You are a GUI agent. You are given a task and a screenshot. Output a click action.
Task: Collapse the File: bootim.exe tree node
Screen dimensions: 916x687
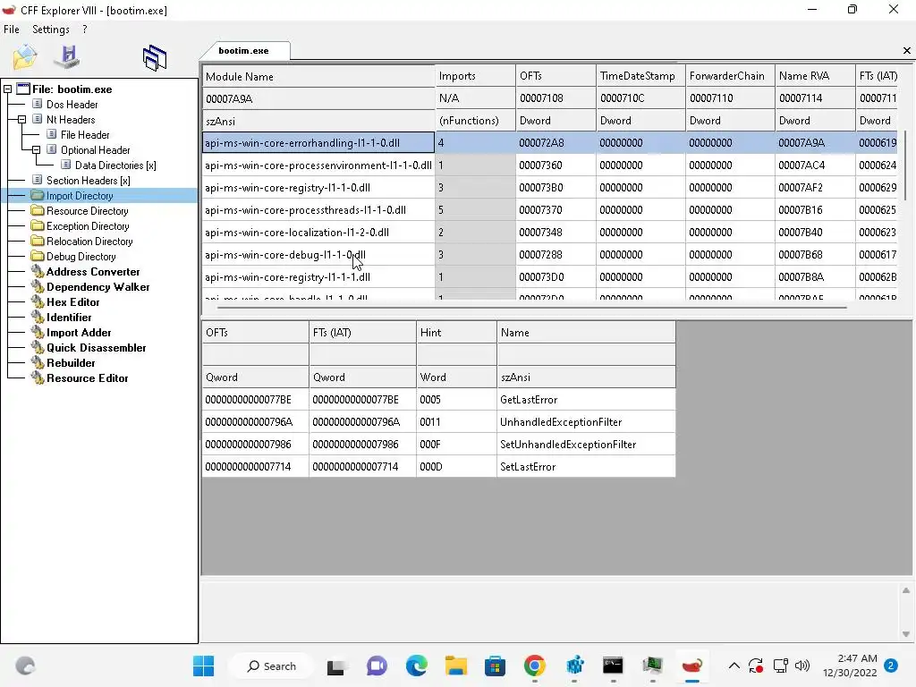(x=7, y=89)
